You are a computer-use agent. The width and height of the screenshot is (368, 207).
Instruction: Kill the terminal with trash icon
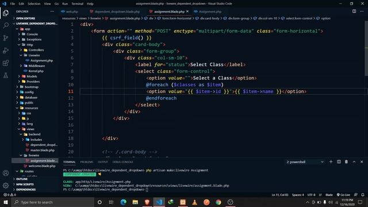pyautogui.click(x=346, y=162)
